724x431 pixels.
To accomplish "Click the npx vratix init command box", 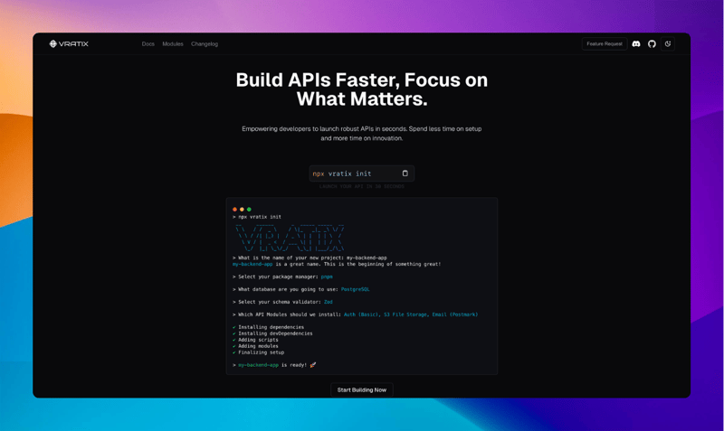I will 353,173.
